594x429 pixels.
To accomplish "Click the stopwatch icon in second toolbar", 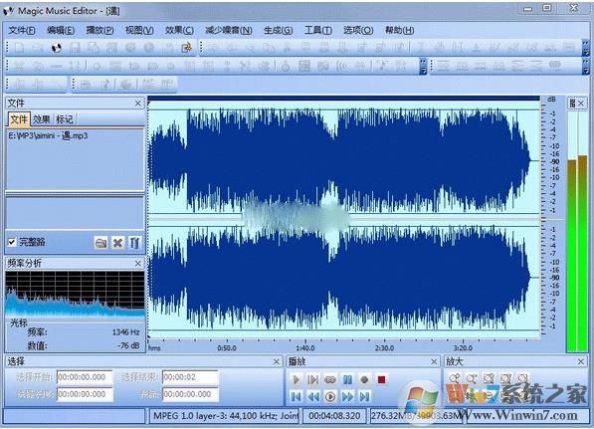I will [x=286, y=67].
